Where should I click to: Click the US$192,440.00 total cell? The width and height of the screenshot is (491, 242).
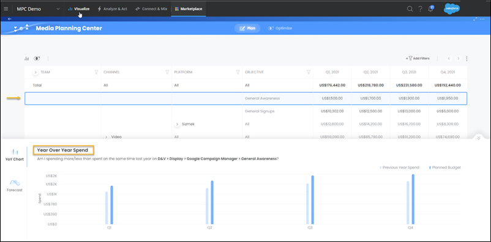tap(448, 85)
